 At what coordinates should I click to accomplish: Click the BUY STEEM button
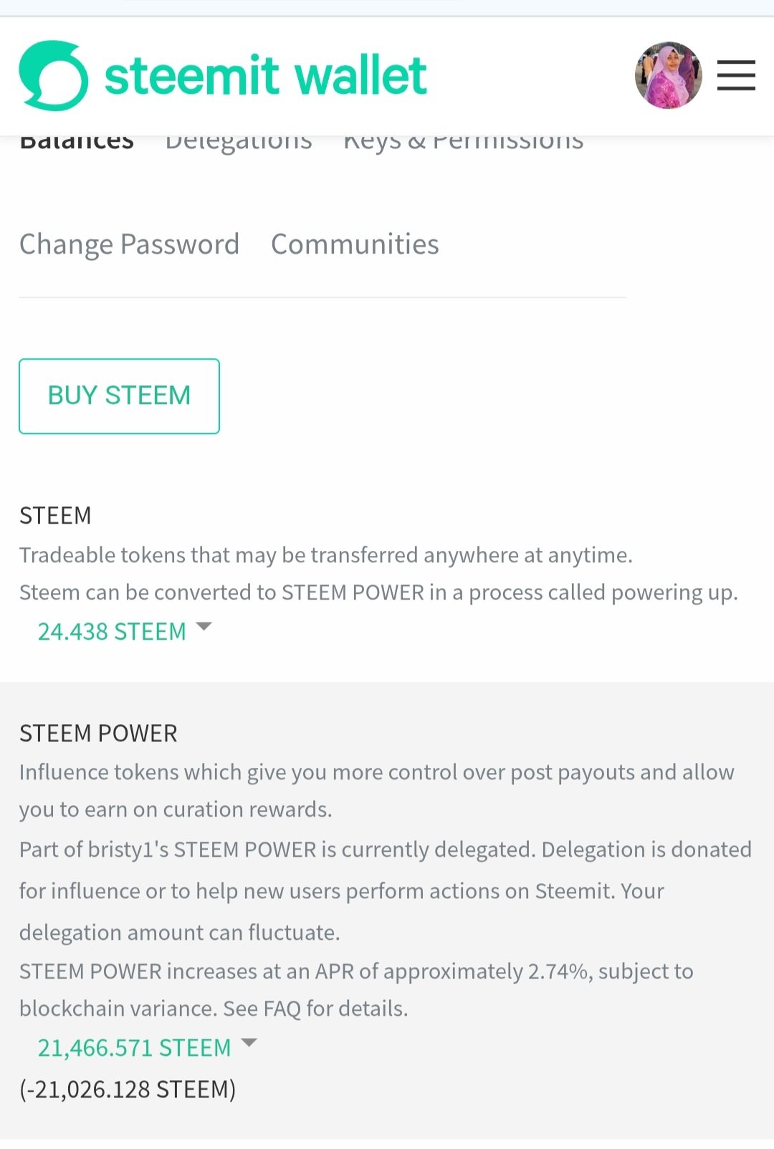click(119, 396)
